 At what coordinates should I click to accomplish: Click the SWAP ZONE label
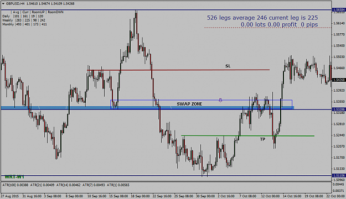pos(189,104)
